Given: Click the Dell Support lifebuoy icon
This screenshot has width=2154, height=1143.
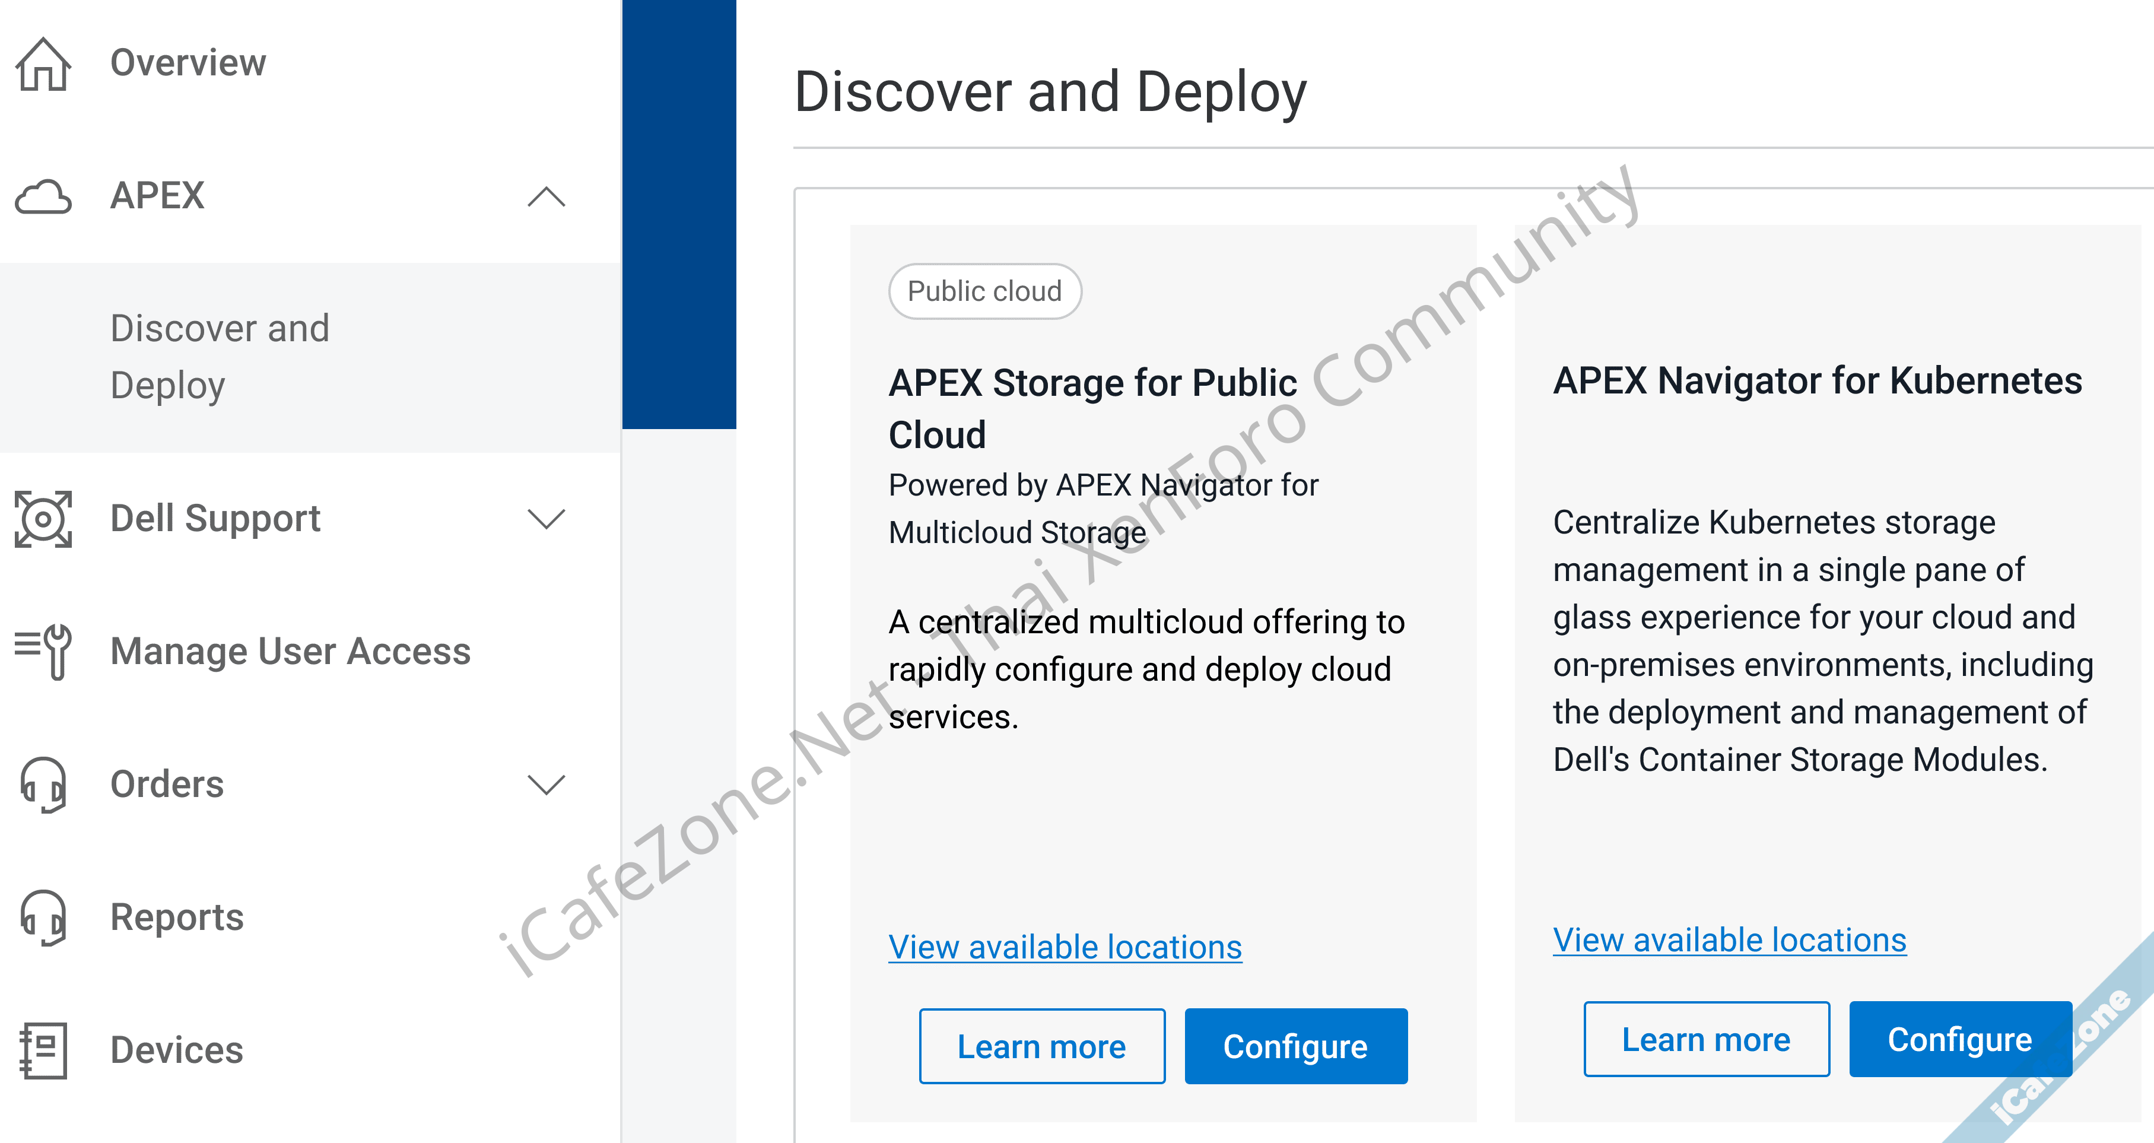Looking at the screenshot, I should [43, 519].
